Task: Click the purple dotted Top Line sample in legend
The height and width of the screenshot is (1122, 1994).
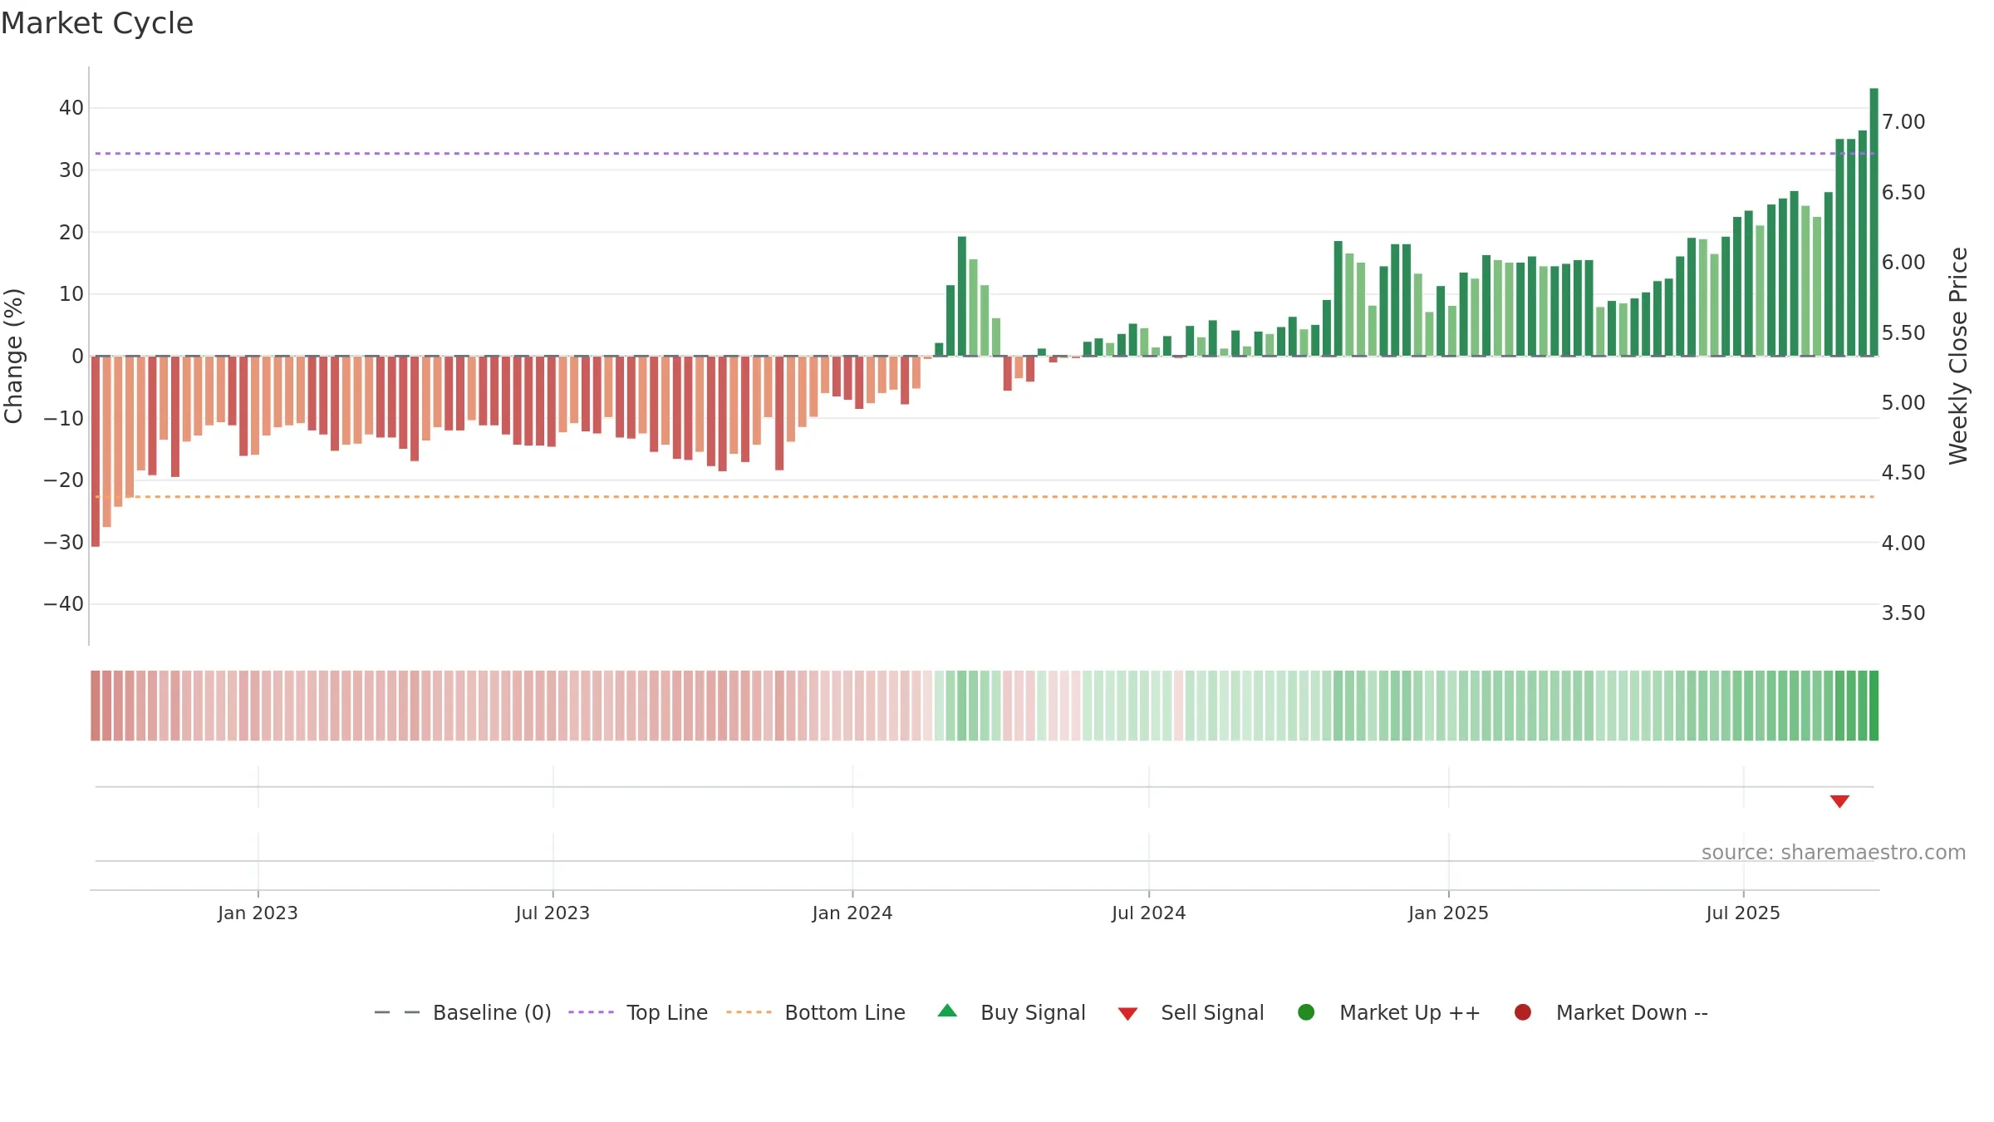Action: [x=591, y=1012]
